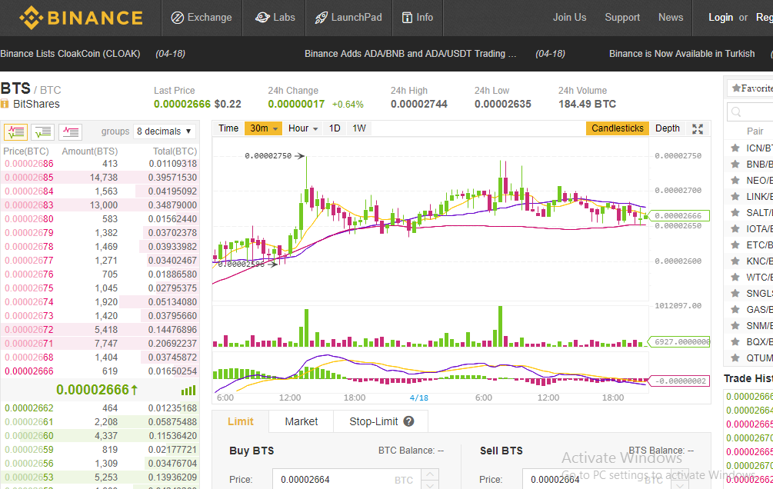773x489 pixels.
Task: Favorite the ICN pair with star icon
Action: click(x=735, y=148)
